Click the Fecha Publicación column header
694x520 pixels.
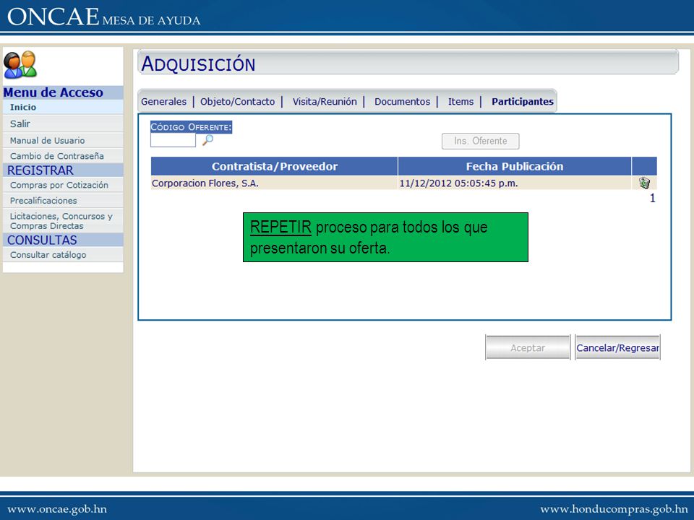[514, 166]
